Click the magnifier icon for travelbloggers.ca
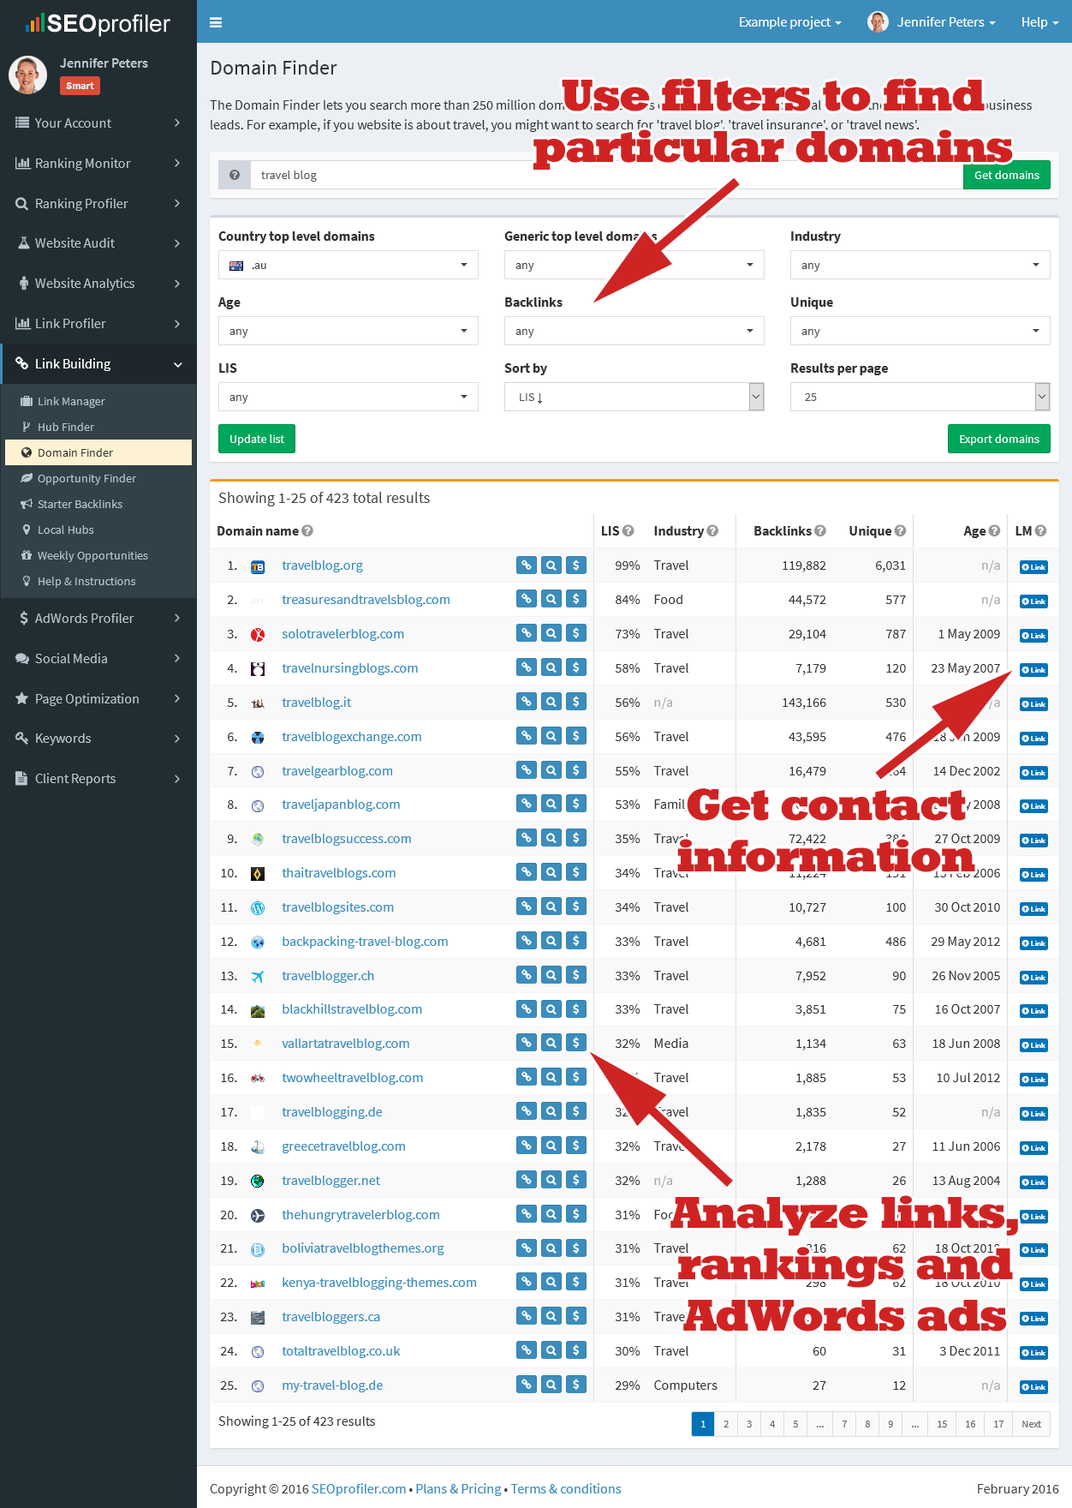Screen dimensions: 1072x1508 click(x=551, y=1316)
